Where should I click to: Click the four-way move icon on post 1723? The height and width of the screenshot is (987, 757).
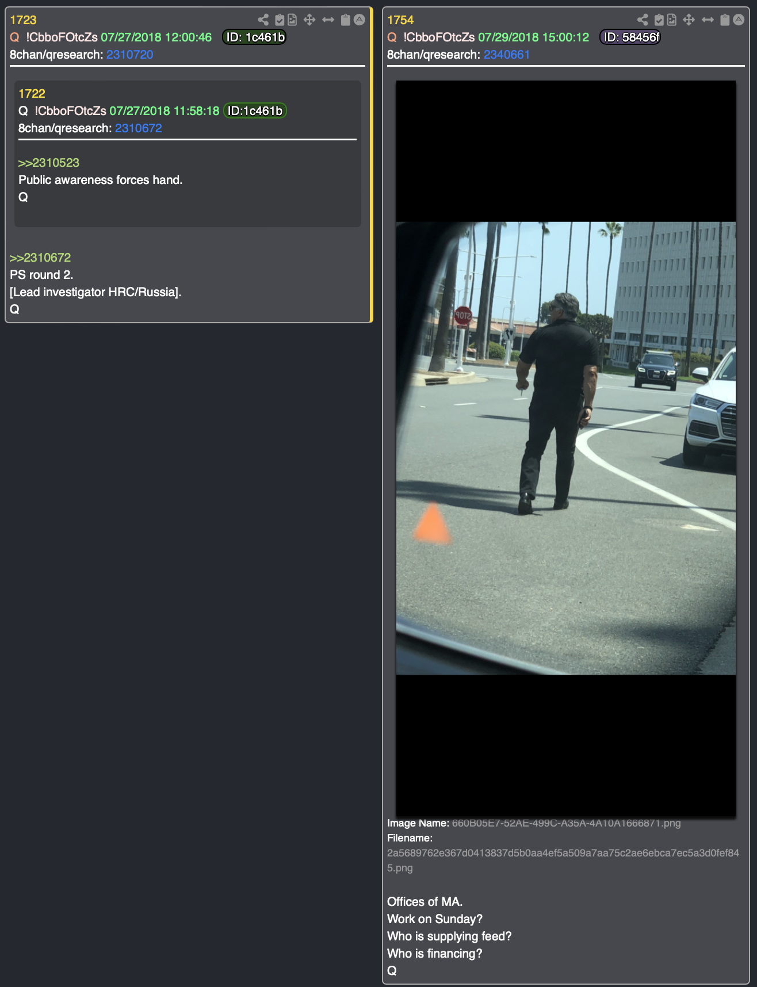pyautogui.click(x=309, y=20)
